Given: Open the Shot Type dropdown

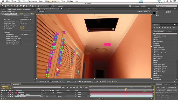Looking at the screenshot, I should [x=26, y=19].
